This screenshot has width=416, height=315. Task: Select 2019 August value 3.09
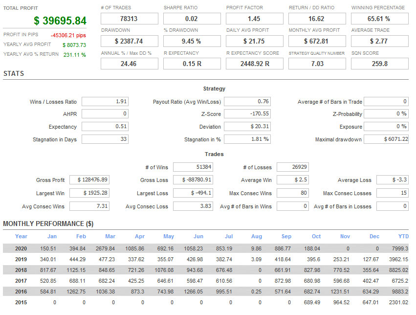(x=256, y=259)
